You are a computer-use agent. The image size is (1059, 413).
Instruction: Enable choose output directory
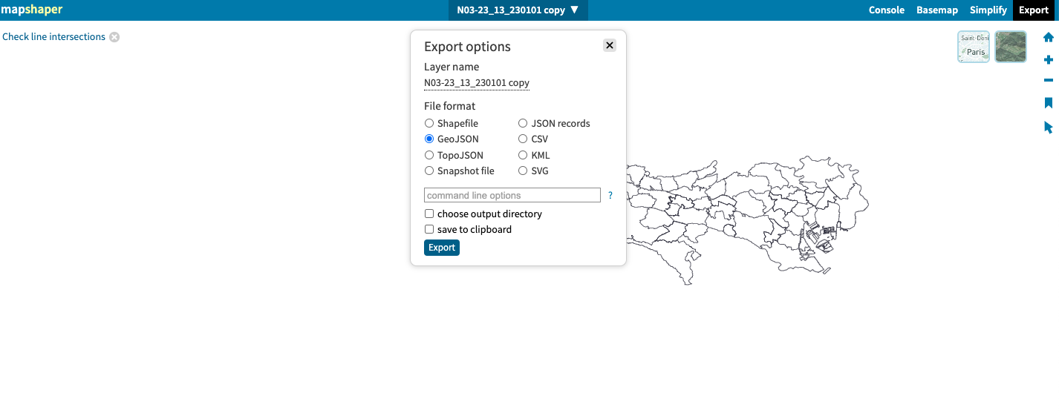pos(429,214)
